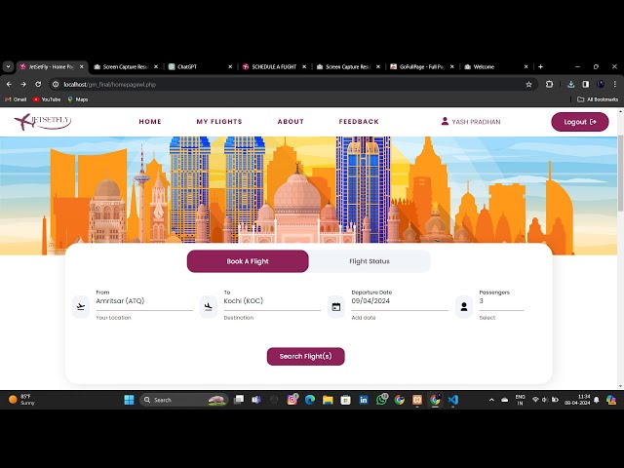This screenshot has height=468, width=624.
Task: Show hidden system tray icons chevron
Action: point(491,400)
